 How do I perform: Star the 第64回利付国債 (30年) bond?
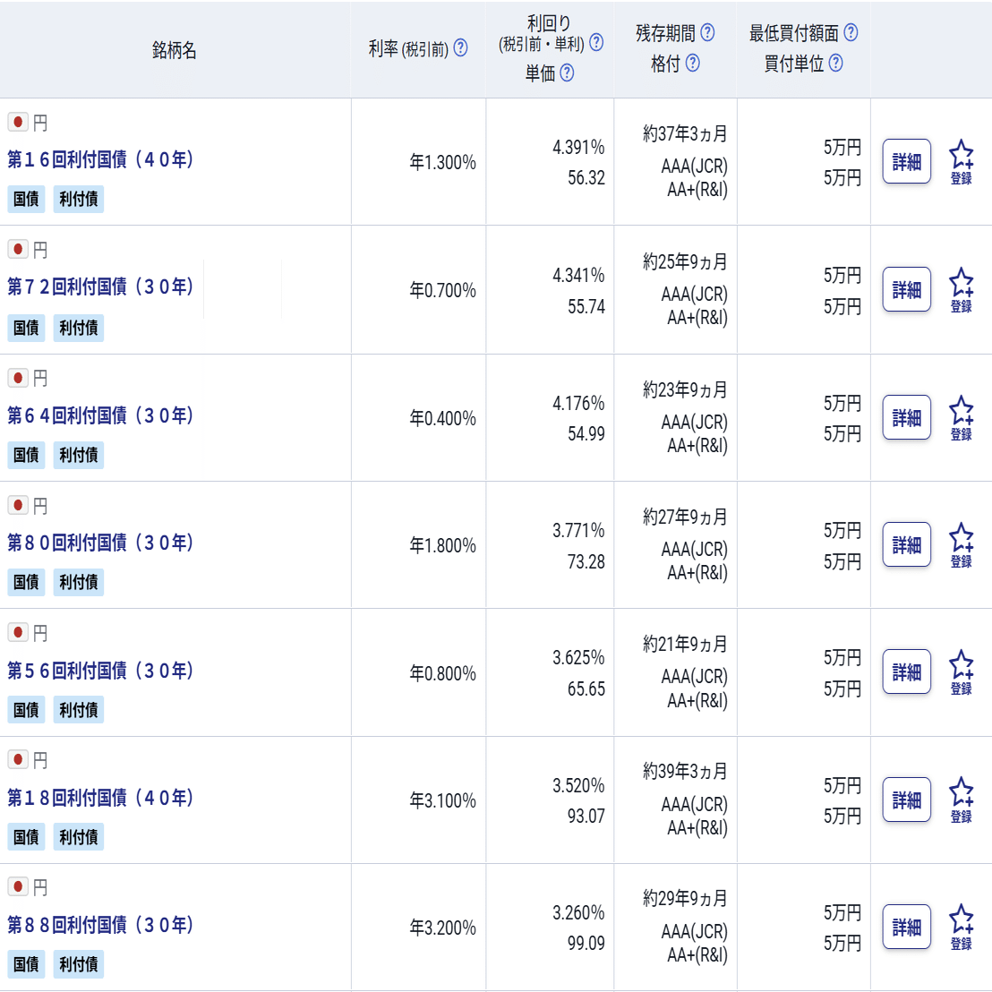click(x=961, y=417)
